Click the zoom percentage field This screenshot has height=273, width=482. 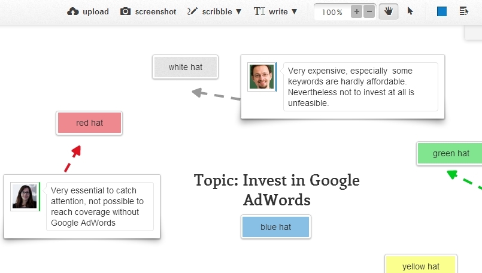[332, 12]
